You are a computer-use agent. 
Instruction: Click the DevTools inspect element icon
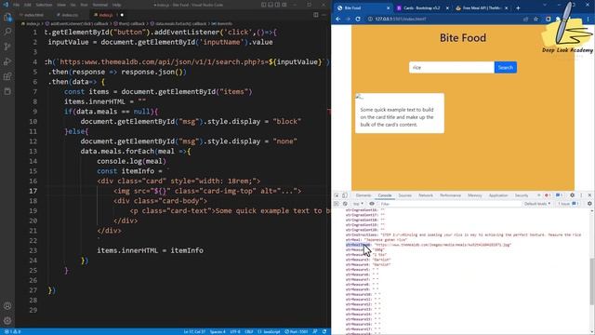[337, 195]
